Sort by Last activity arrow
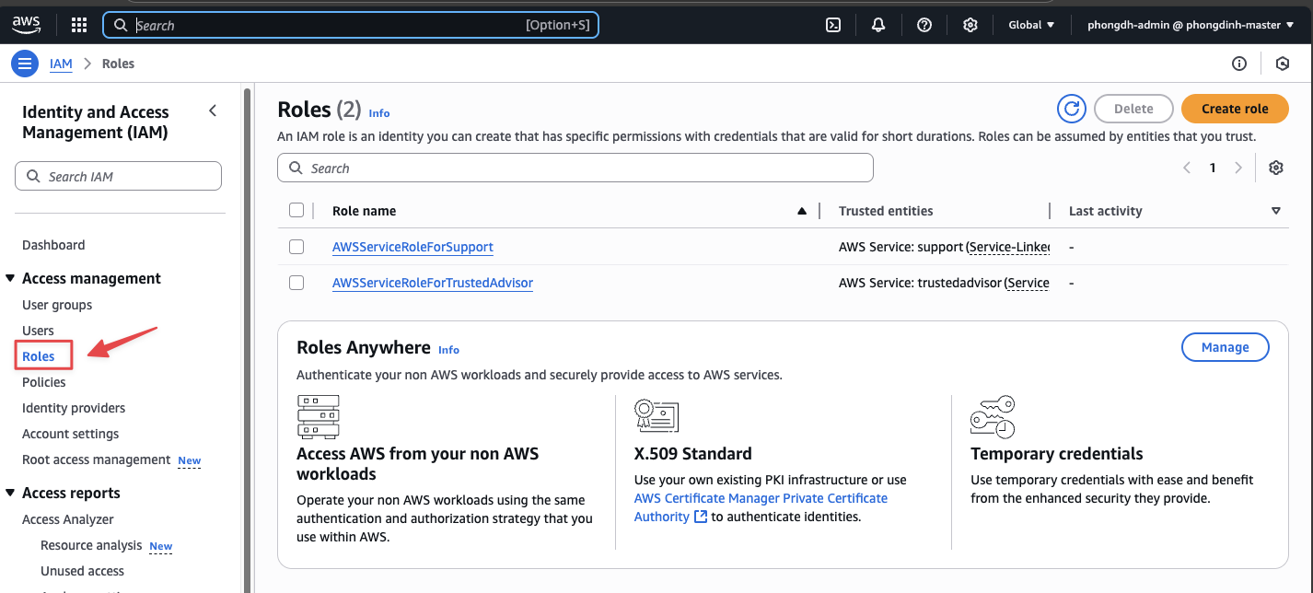Image resolution: width=1313 pixels, height=593 pixels. tap(1275, 211)
